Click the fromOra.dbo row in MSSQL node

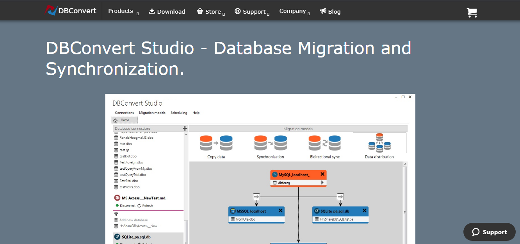tap(256, 219)
